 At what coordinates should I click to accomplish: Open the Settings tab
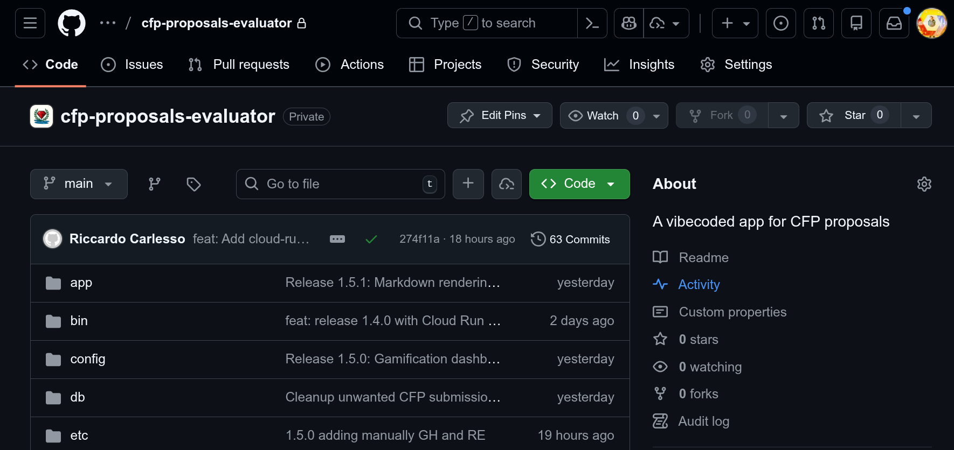[736, 65]
